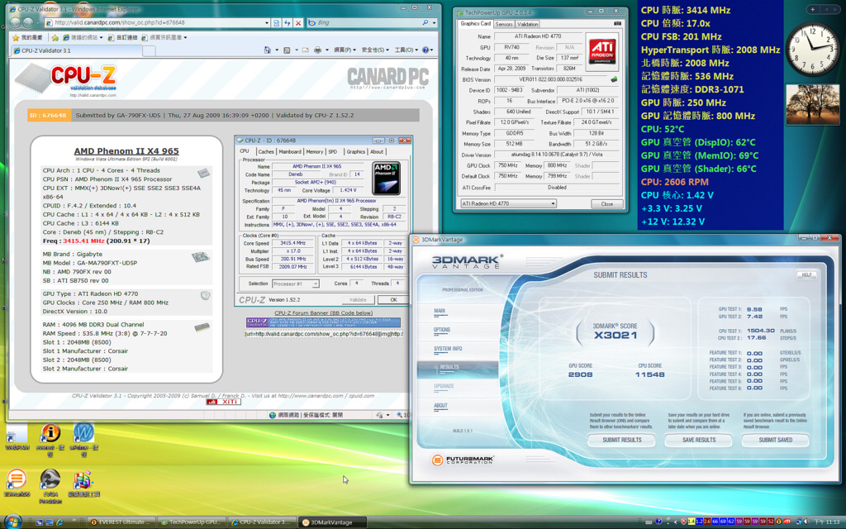Click the Bing search box
This screenshot has height=529, width=846.
point(364,22)
